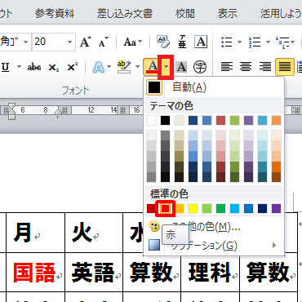Click the More Colors palette icon
Image resolution: width=302 pixels, height=302 pixels.
[x=154, y=226]
